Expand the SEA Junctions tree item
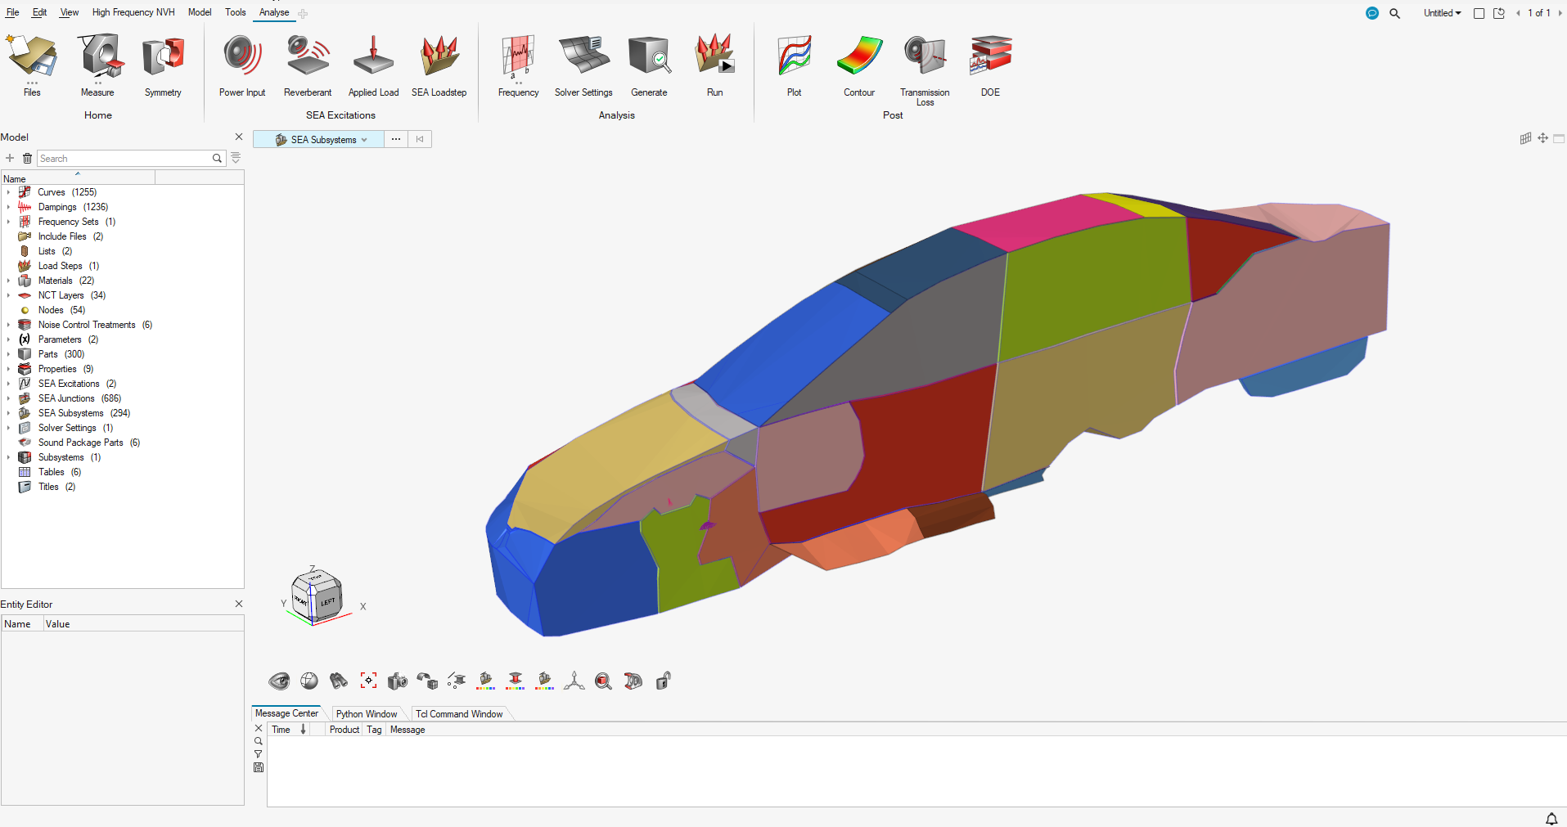 click(8, 398)
